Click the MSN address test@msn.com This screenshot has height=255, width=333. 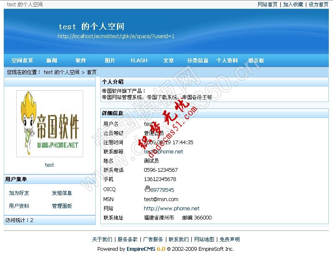tap(161, 199)
